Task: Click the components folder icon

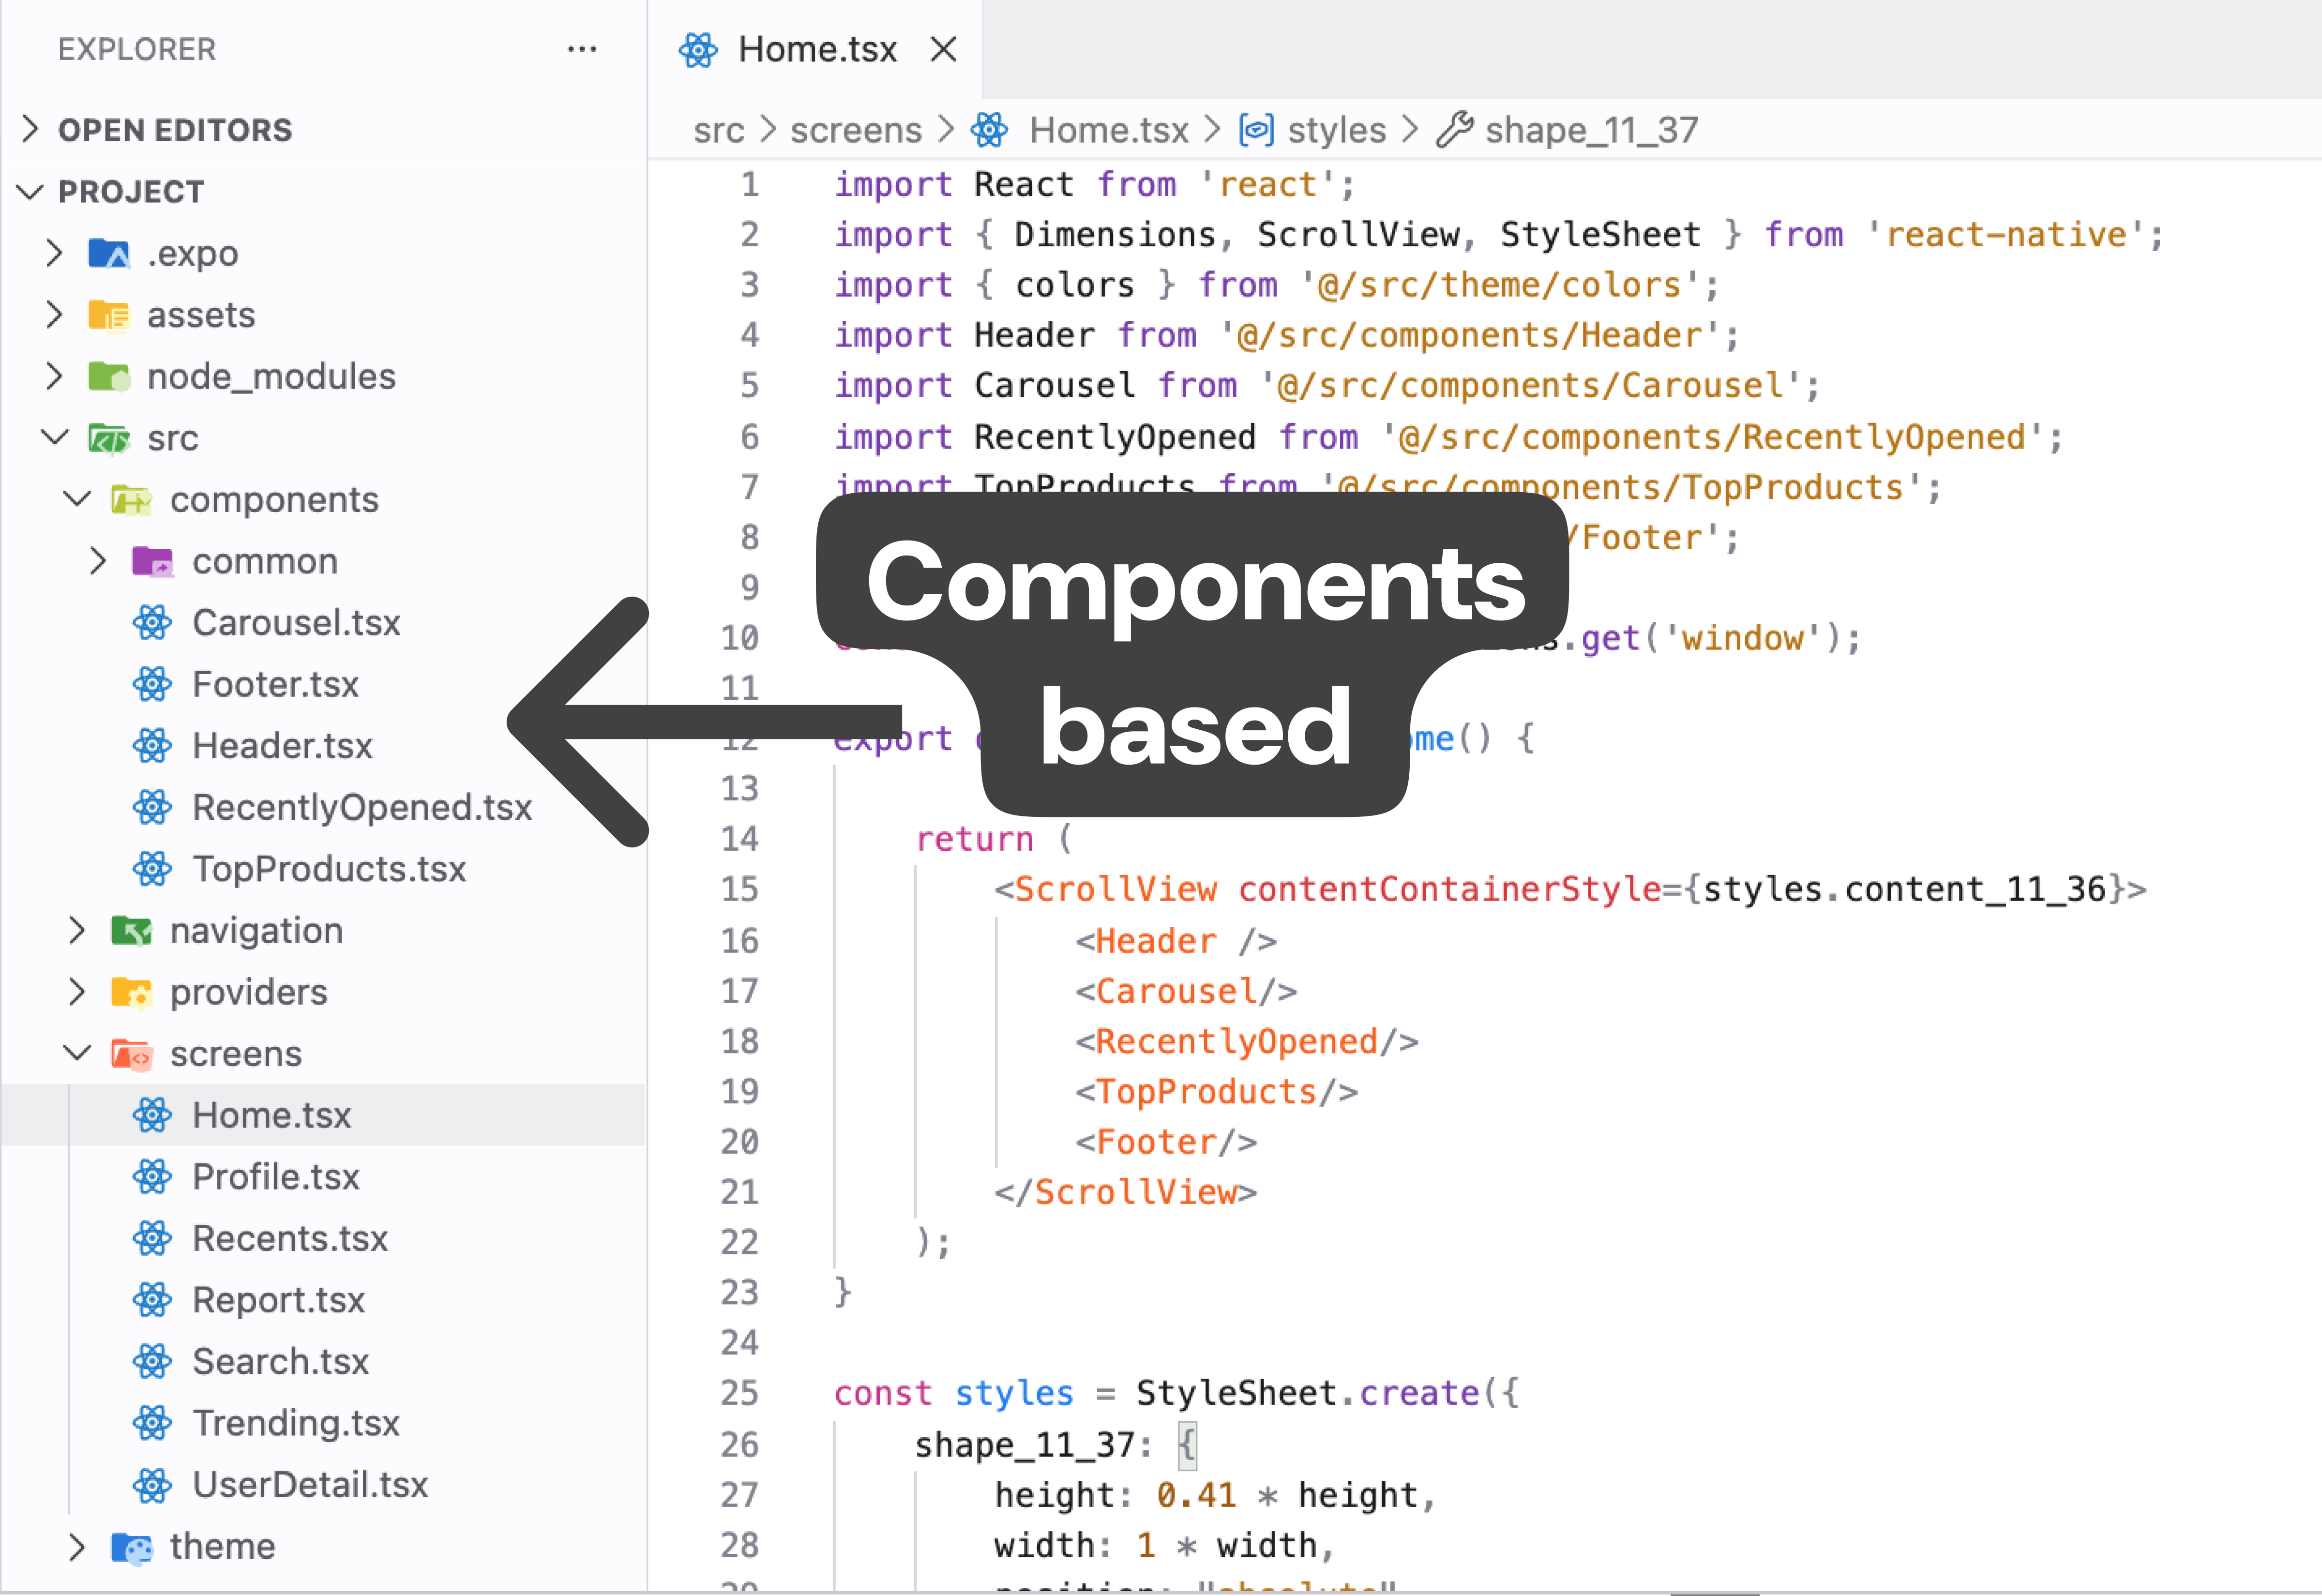Action: 131,499
